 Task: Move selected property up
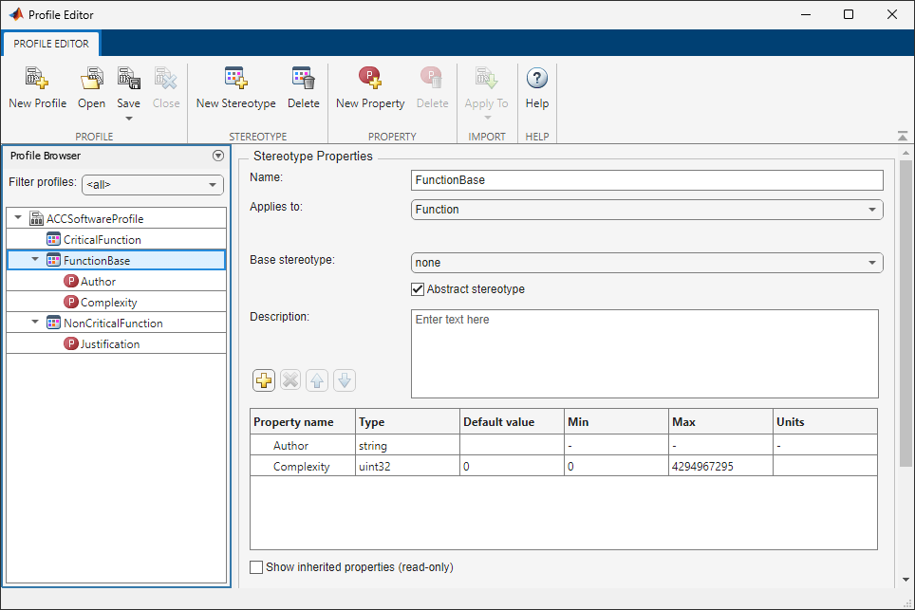(317, 379)
